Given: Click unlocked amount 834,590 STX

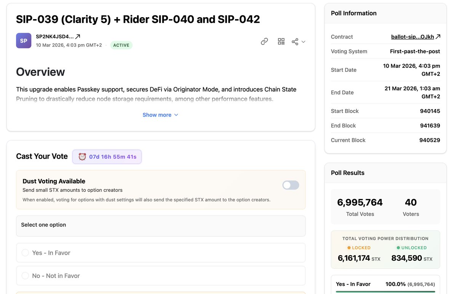Looking at the screenshot, I should 412,258.
